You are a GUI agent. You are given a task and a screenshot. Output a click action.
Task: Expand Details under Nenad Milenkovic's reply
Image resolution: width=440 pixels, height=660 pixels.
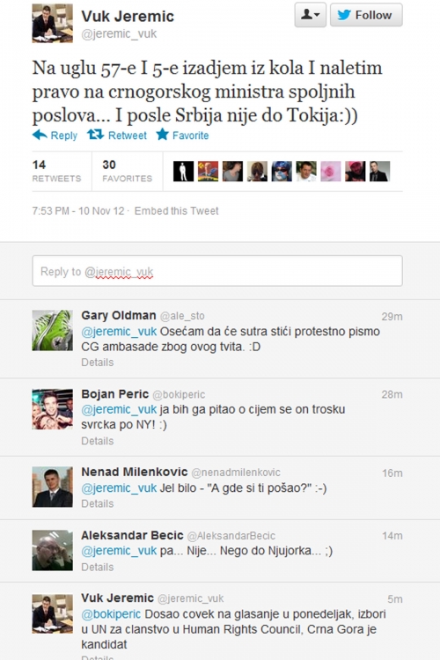click(98, 504)
